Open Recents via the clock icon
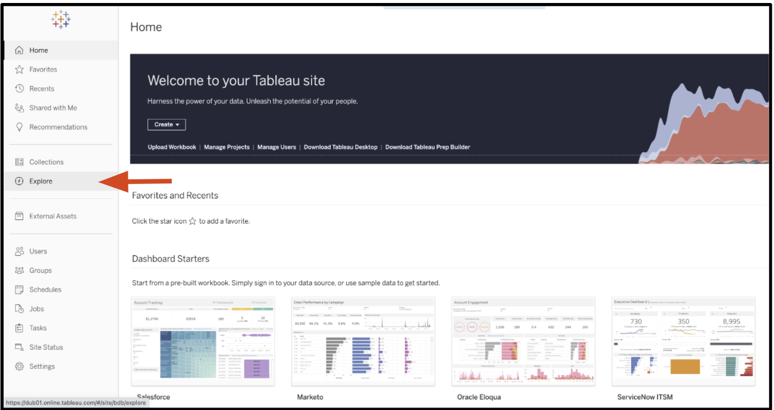Viewport: 774px width, 410px height. click(x=19, y=88)
